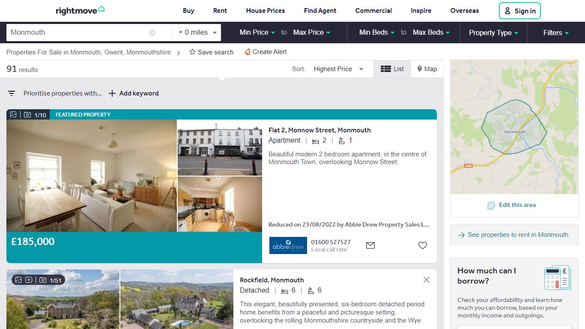Hide the Rockfield property with X

pos(426,280)
